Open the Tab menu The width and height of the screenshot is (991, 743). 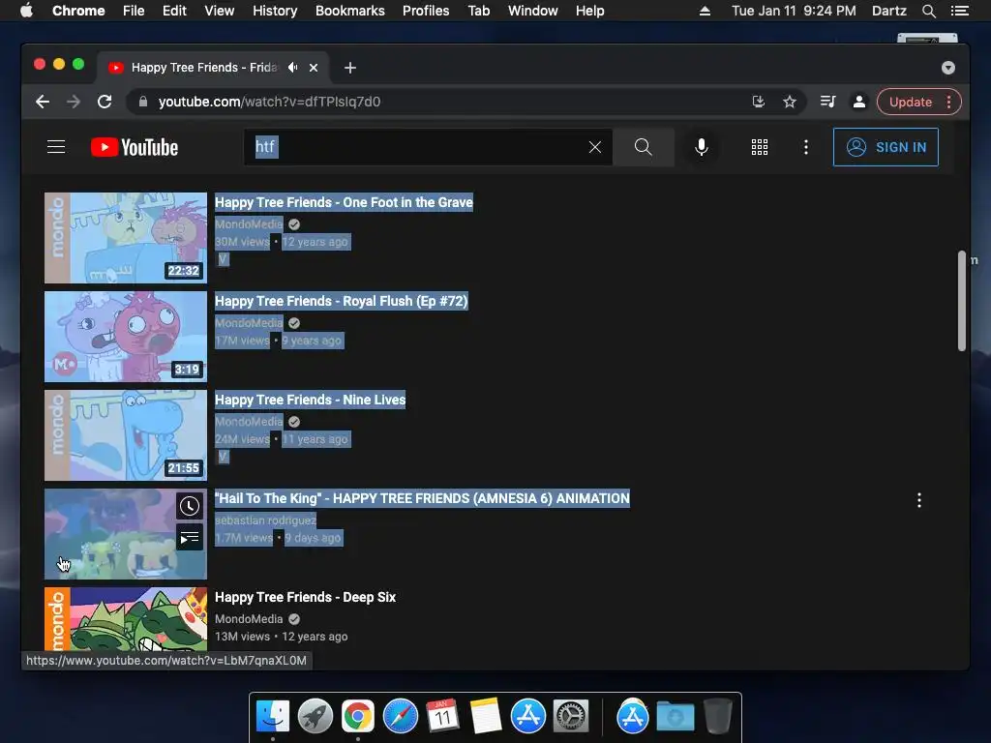tap(478, 11)
